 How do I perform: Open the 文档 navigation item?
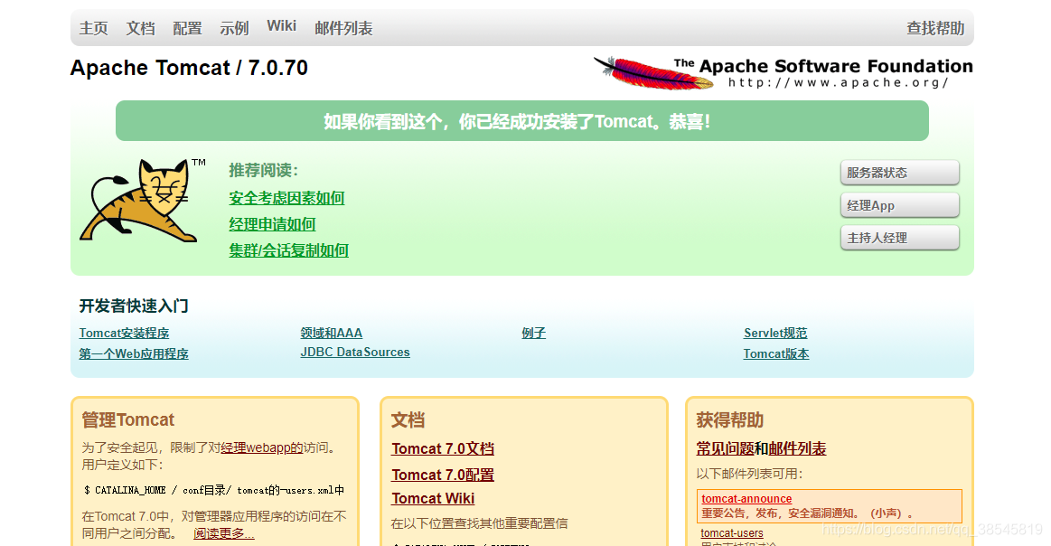140,28
